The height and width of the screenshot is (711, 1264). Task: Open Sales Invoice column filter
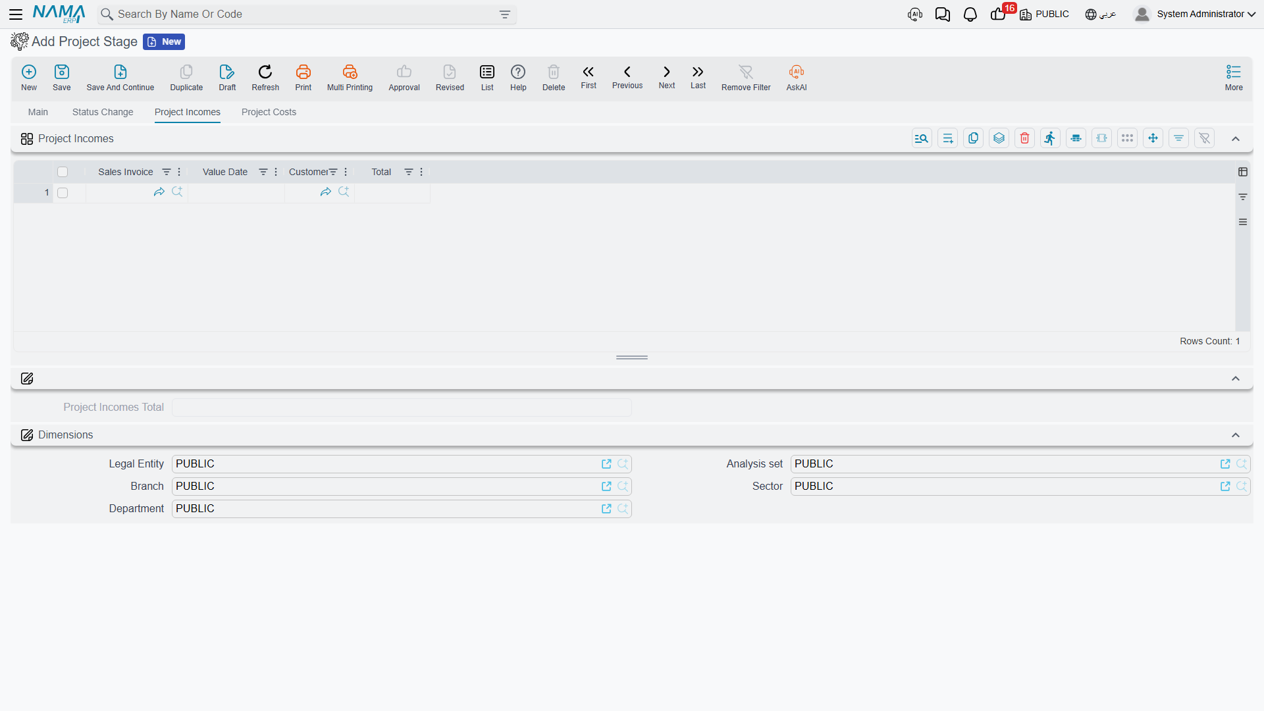tap(167, 172)
